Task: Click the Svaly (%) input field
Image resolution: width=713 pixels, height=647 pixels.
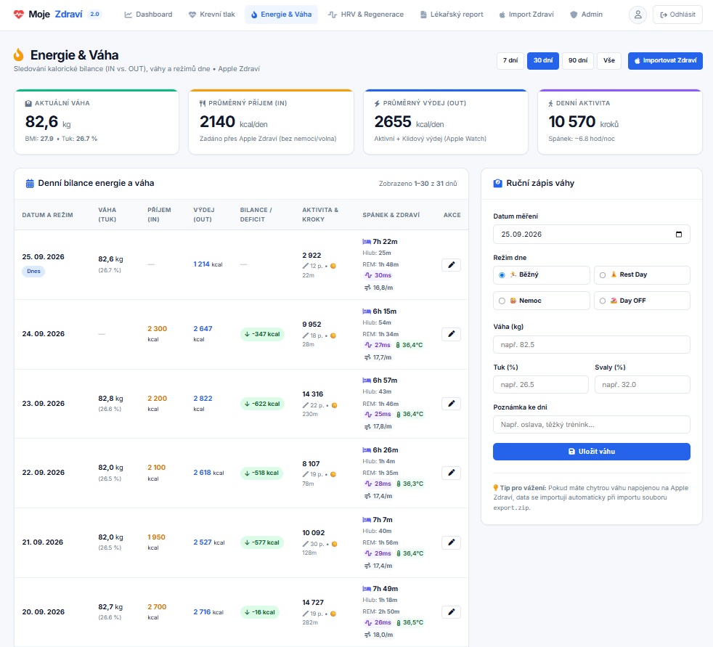Action: [x=643, y=385]
